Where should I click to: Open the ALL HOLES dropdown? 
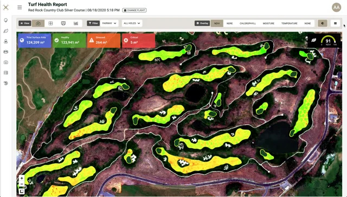coord(132,23)
